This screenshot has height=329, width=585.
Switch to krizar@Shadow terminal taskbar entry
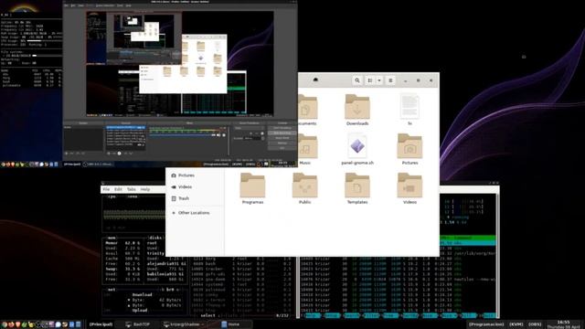(x=182, y=324)
